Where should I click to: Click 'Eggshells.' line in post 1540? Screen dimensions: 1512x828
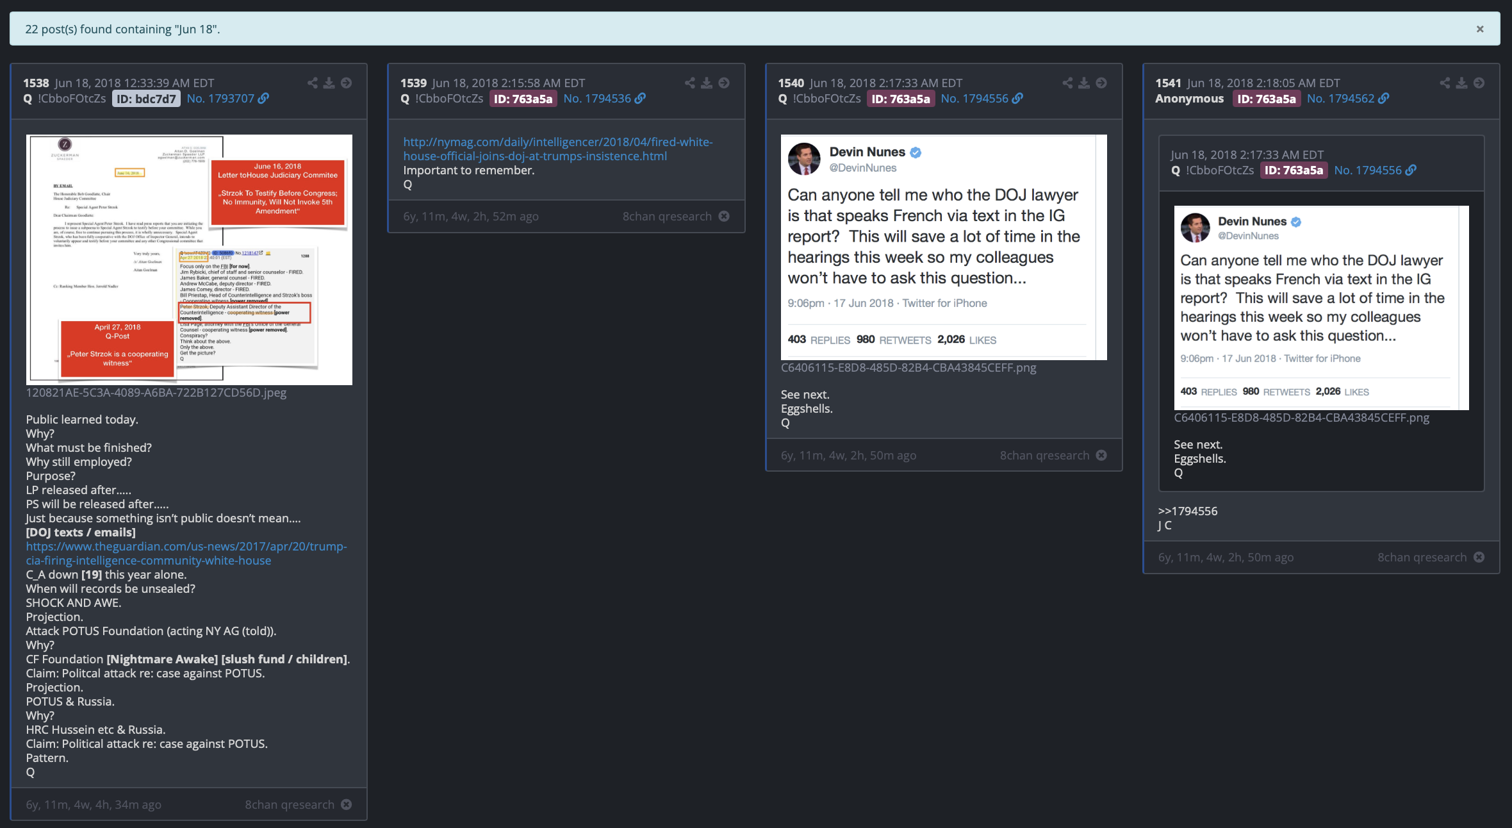pos(807,408)
